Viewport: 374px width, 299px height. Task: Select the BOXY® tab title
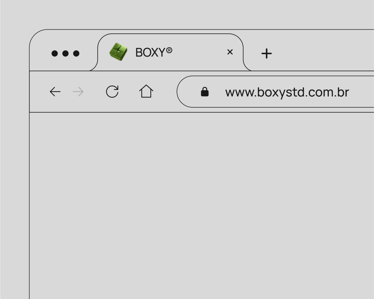tap(154, 52)
